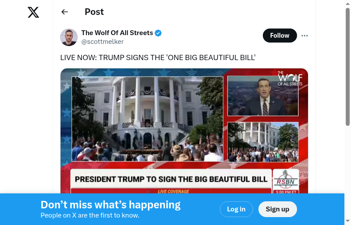Click the news anchor video inset
The height and width of the screenshot is (225, 351).
263,96
